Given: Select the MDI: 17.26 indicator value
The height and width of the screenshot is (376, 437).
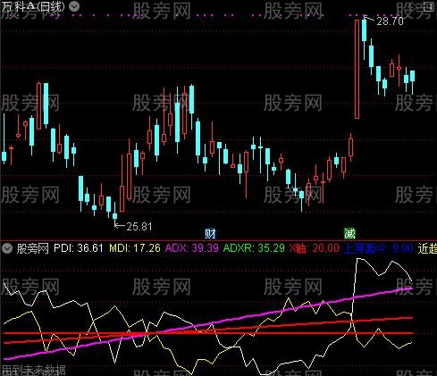Looking at the screenshot, I should tap(135, 248).
